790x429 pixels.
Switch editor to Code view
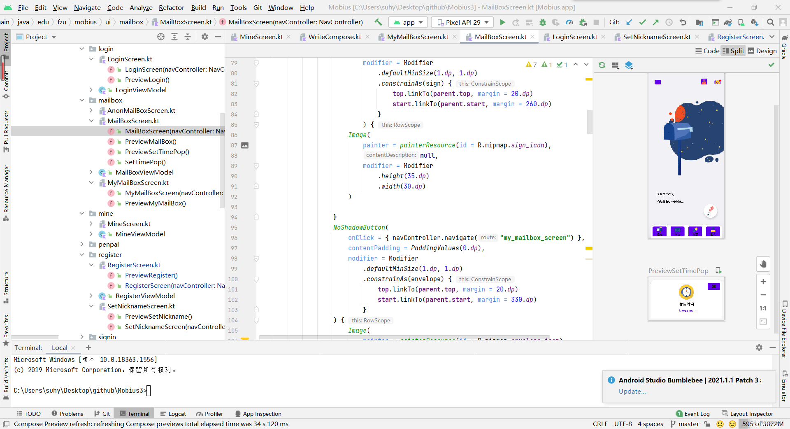click(707, 51)
